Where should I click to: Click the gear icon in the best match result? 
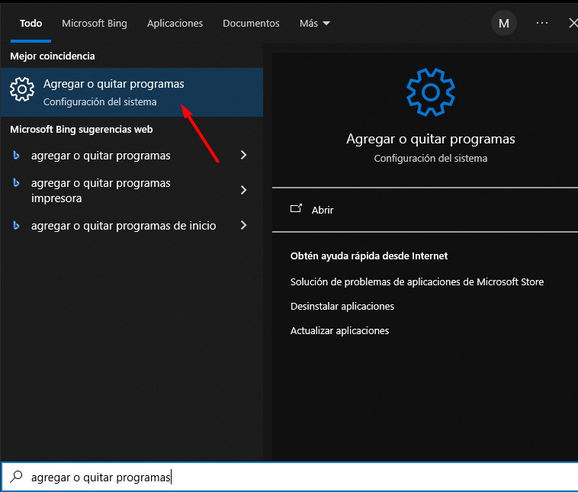pos(22,89)
